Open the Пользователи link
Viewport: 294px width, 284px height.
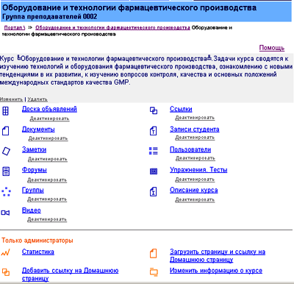[x=190, y=149]
